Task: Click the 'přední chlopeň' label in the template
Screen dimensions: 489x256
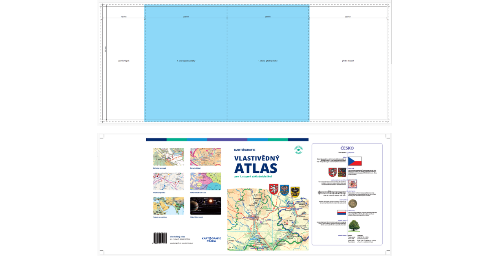Action: tap(348, 61)
